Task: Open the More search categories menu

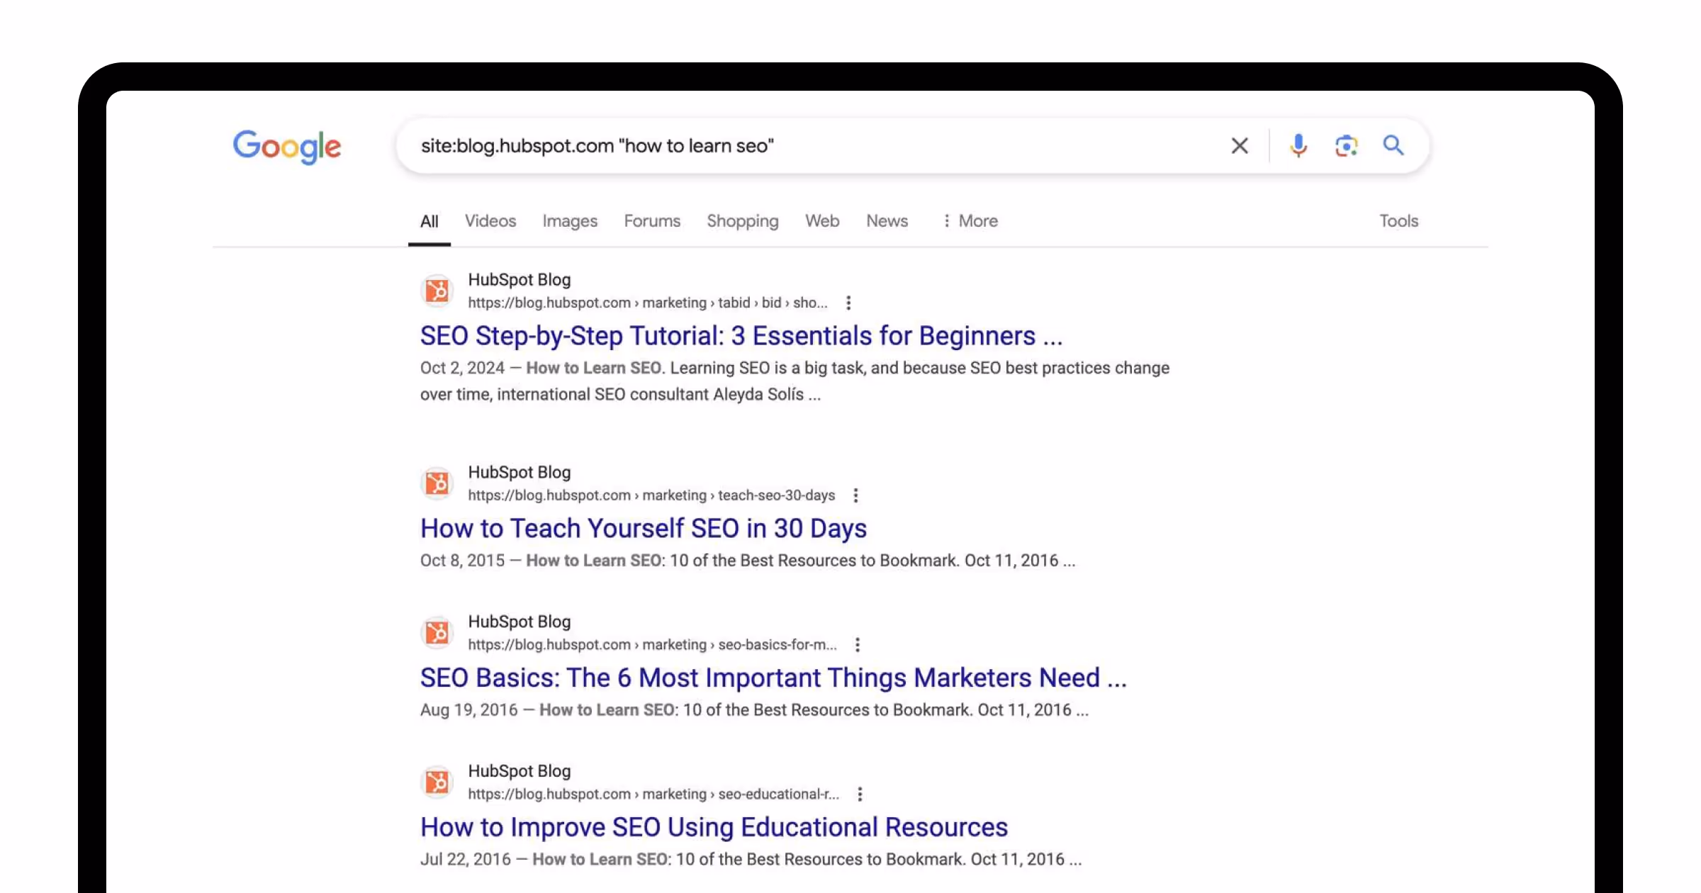Action: [x=970, y=221]
